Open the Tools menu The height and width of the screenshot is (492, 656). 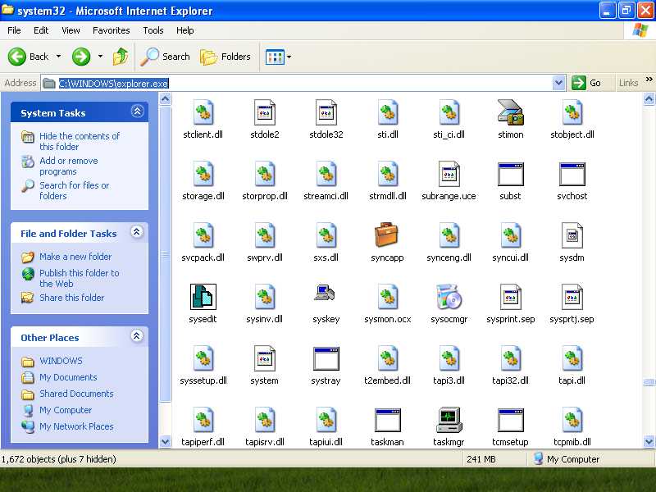pos(153,30)
